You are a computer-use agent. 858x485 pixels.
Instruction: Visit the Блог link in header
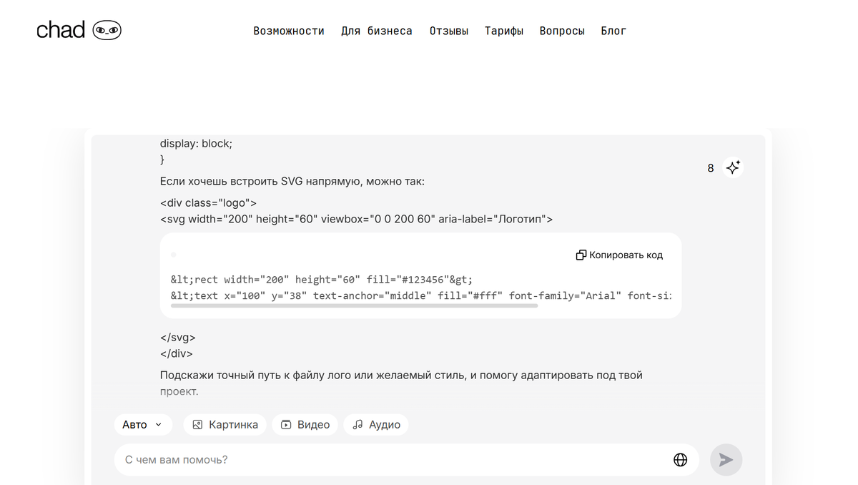[x=613, y=31]
